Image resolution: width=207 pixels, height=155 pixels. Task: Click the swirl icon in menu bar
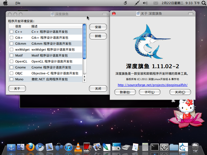click(125, 3)
